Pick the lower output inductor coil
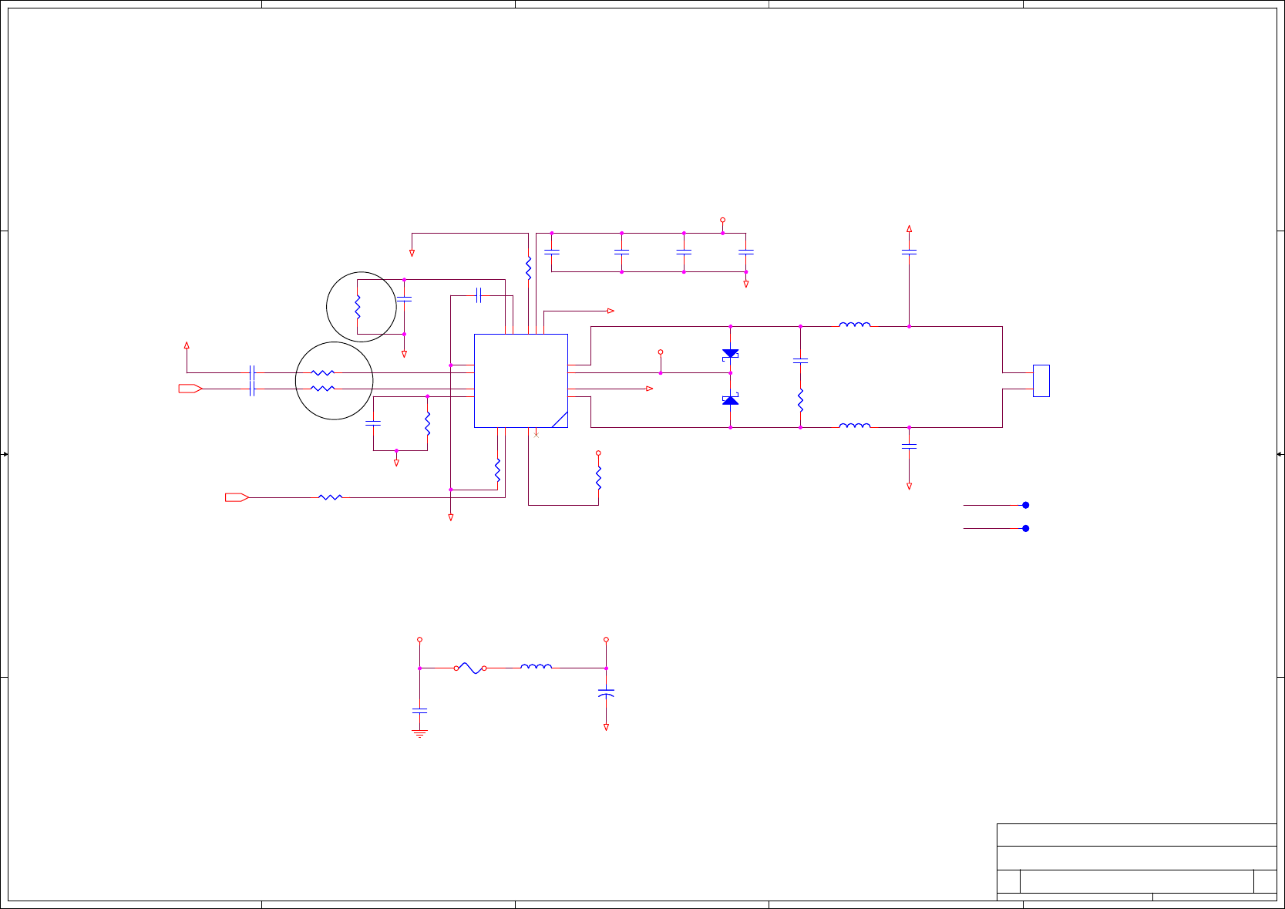The width and height of the screenshot is (1285, 909). coord(855,425)
